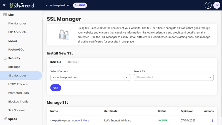Click the main page scrollbar
222x125 pixels.
pyautogui.click(x=221, y=64)
